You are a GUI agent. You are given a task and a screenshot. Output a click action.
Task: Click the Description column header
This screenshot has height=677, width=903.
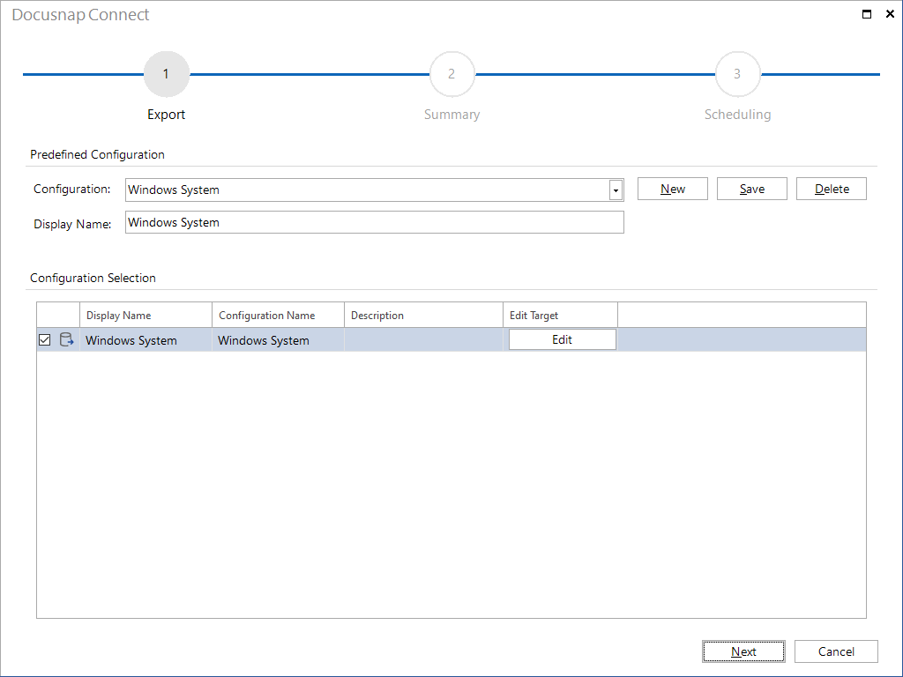click(424, 315)
